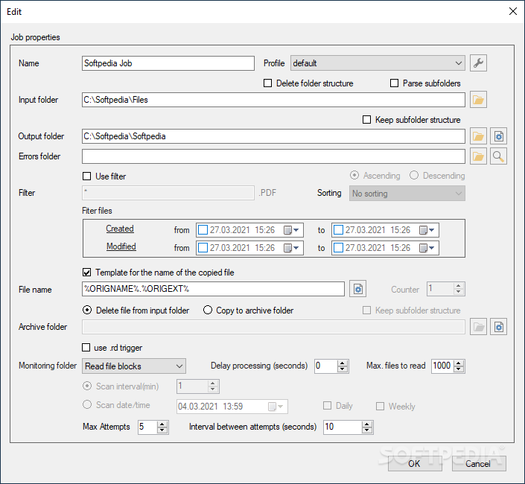
Task: Open the Profile dropdown showing default
Action: coord(378,63)
